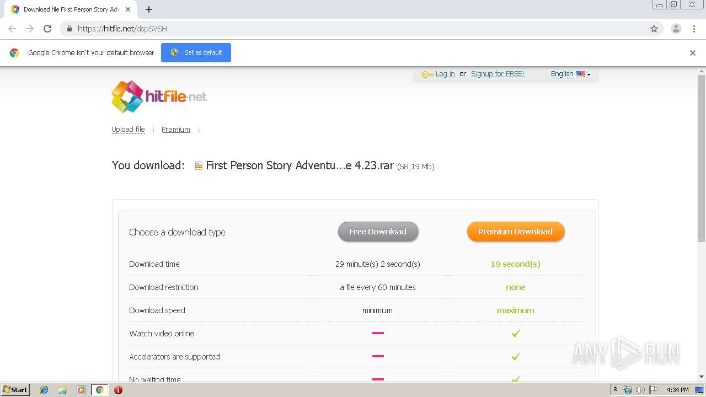Click the scrollbar down arrow
The width and height of the screenshot is (706, 397).
[702, 377]
